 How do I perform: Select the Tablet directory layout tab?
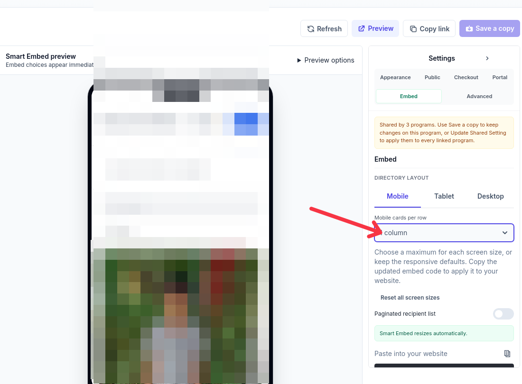(x=444, y=196)
